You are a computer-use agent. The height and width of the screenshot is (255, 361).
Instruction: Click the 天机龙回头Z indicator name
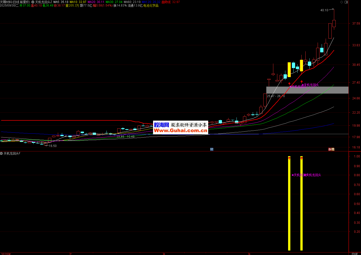pos(44,2)
